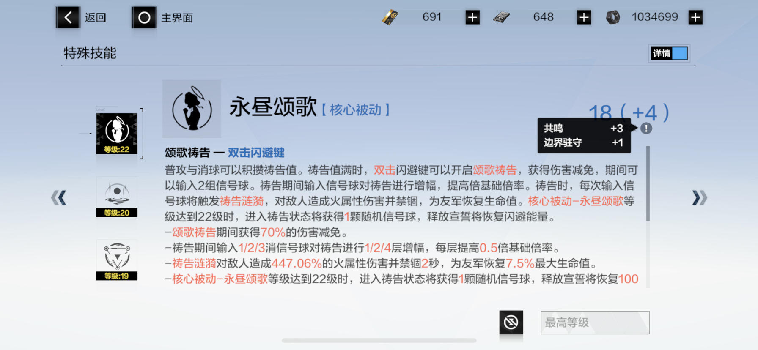758x350 pixels.
Task: Add more of the 691 currency
Action: [472, 17]
